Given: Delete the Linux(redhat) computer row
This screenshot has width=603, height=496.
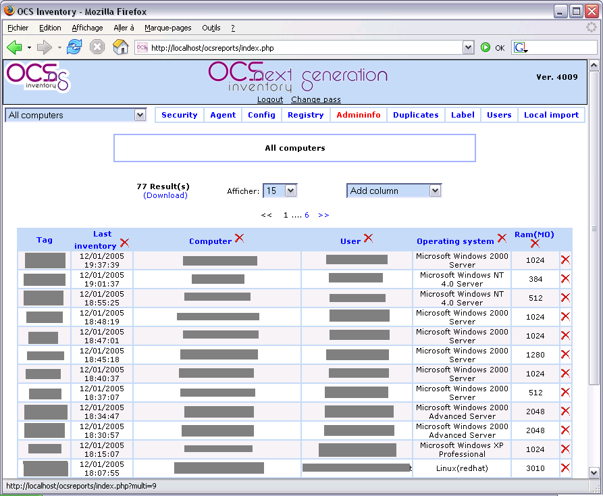Looking at the screenshot, I should point(565,468).
